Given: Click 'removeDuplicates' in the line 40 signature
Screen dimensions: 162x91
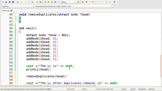Looking at the screenshot, I should (42, 15).
